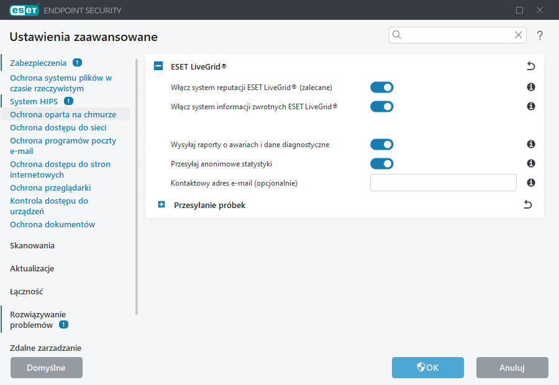The height and width of the screenshot is (385, 559).
Task: Expand the Przesyłanie próbek section
Action: pos(161,205)
